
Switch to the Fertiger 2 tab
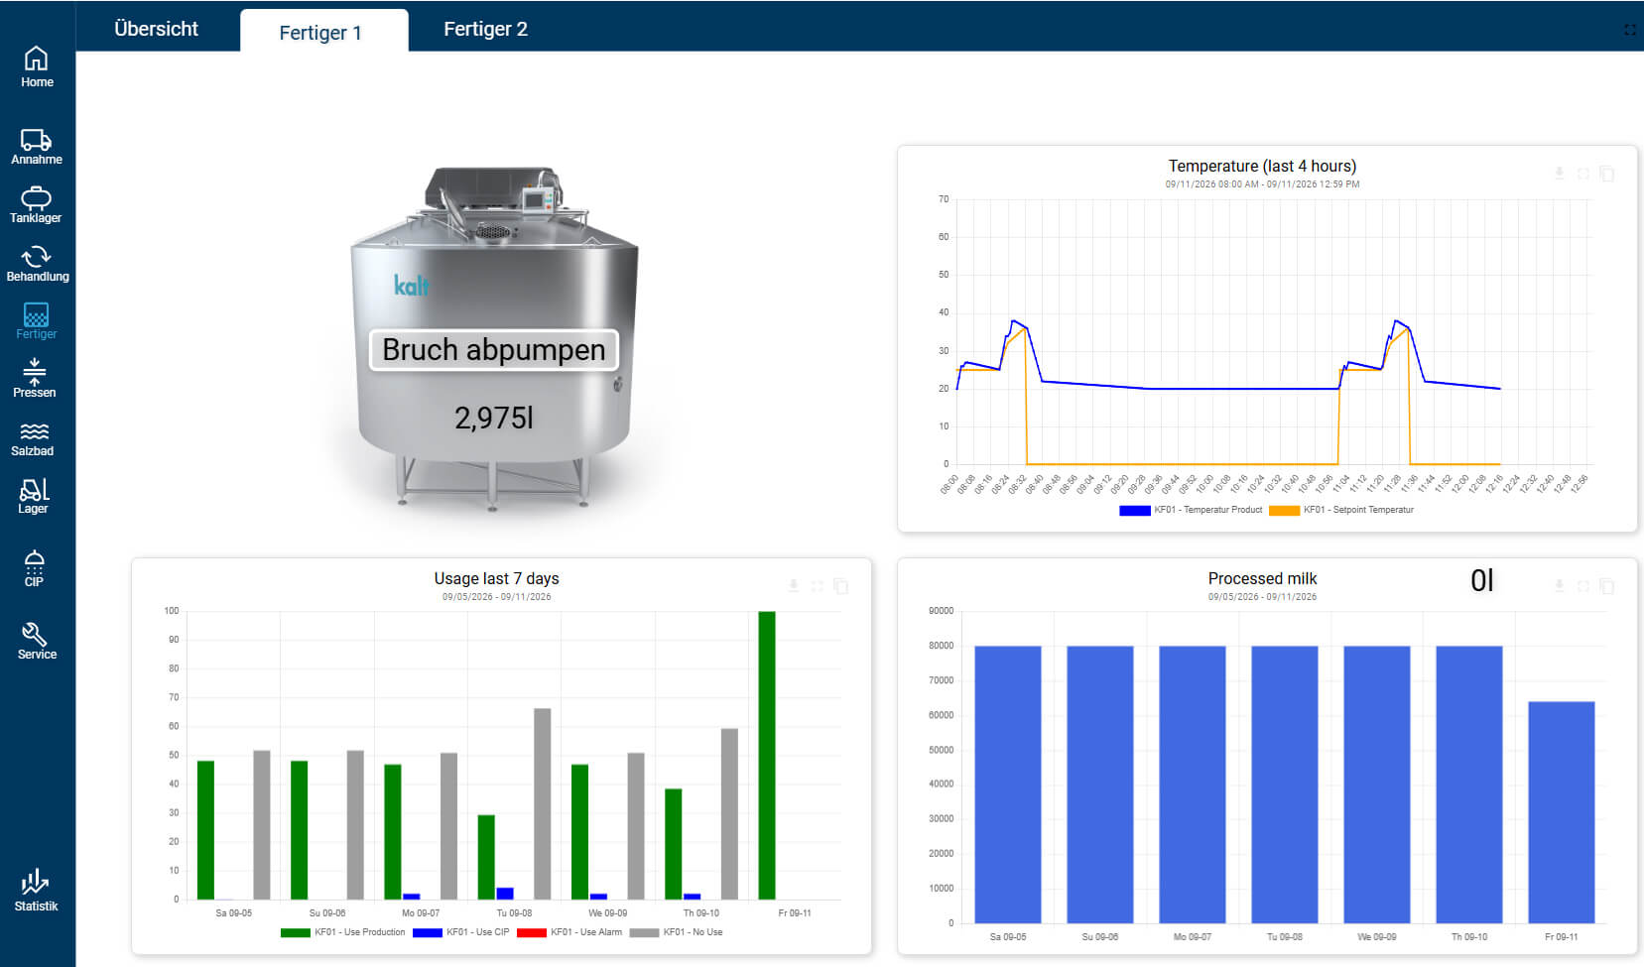click(485, 29)
